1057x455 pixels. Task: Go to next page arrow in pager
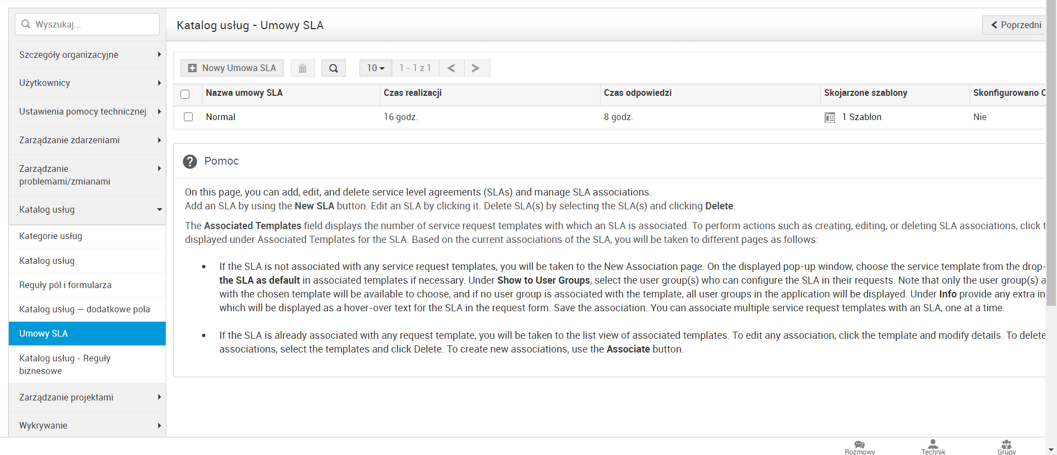(x=476, y=68)
